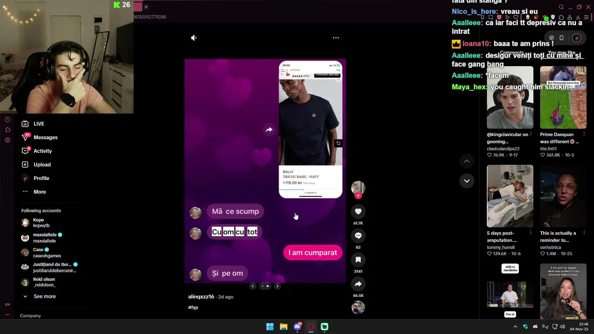
Task: Click the browser search magnifier icon
Action: point(561,7)
